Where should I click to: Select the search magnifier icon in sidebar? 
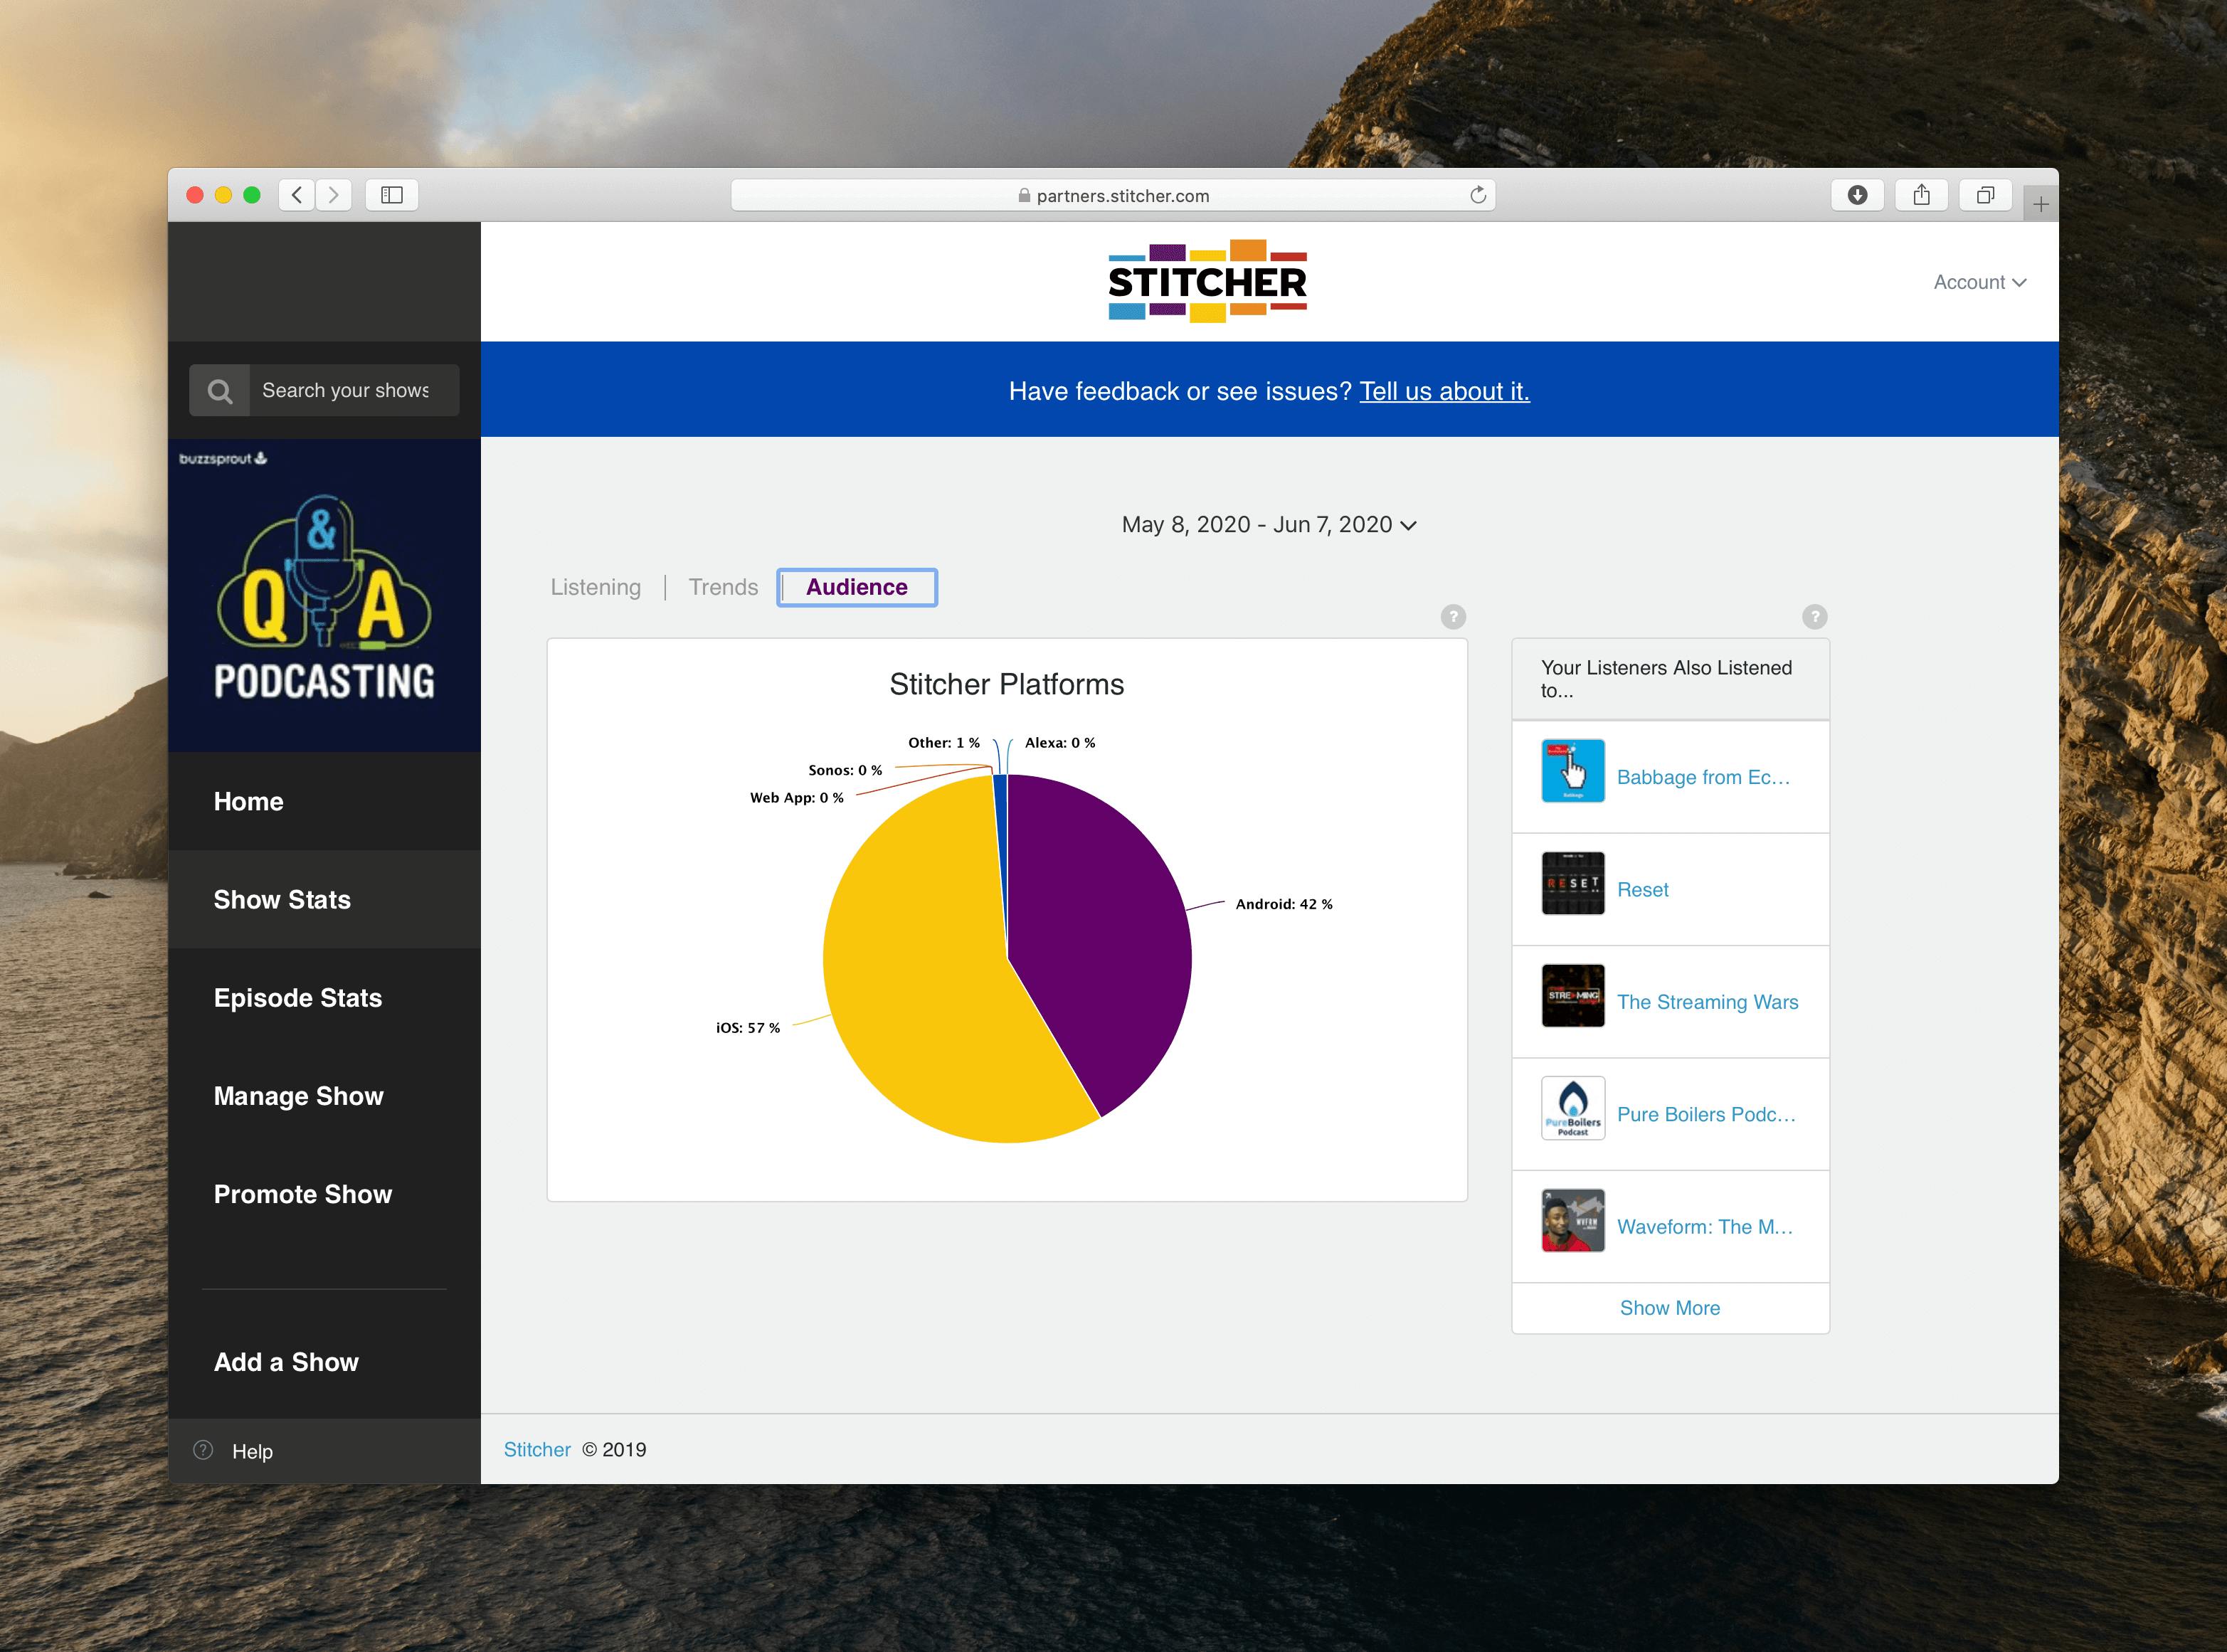tap(220, 390)
